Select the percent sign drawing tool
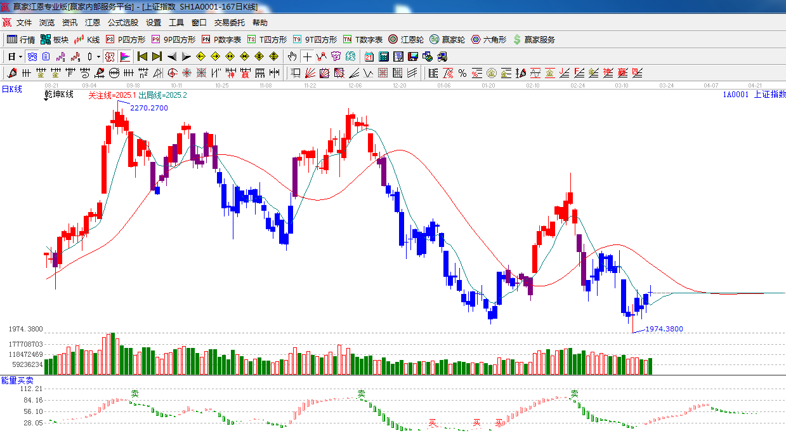786x433 pixels. tap(462, 73)
